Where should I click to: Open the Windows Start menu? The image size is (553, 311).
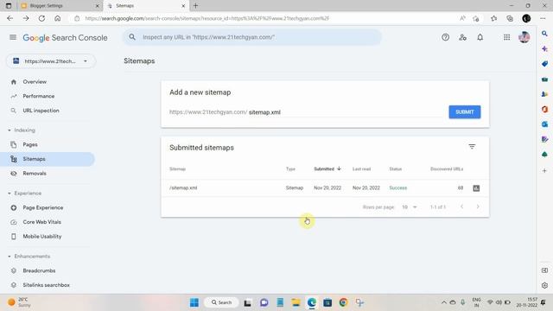coord(194,302)
